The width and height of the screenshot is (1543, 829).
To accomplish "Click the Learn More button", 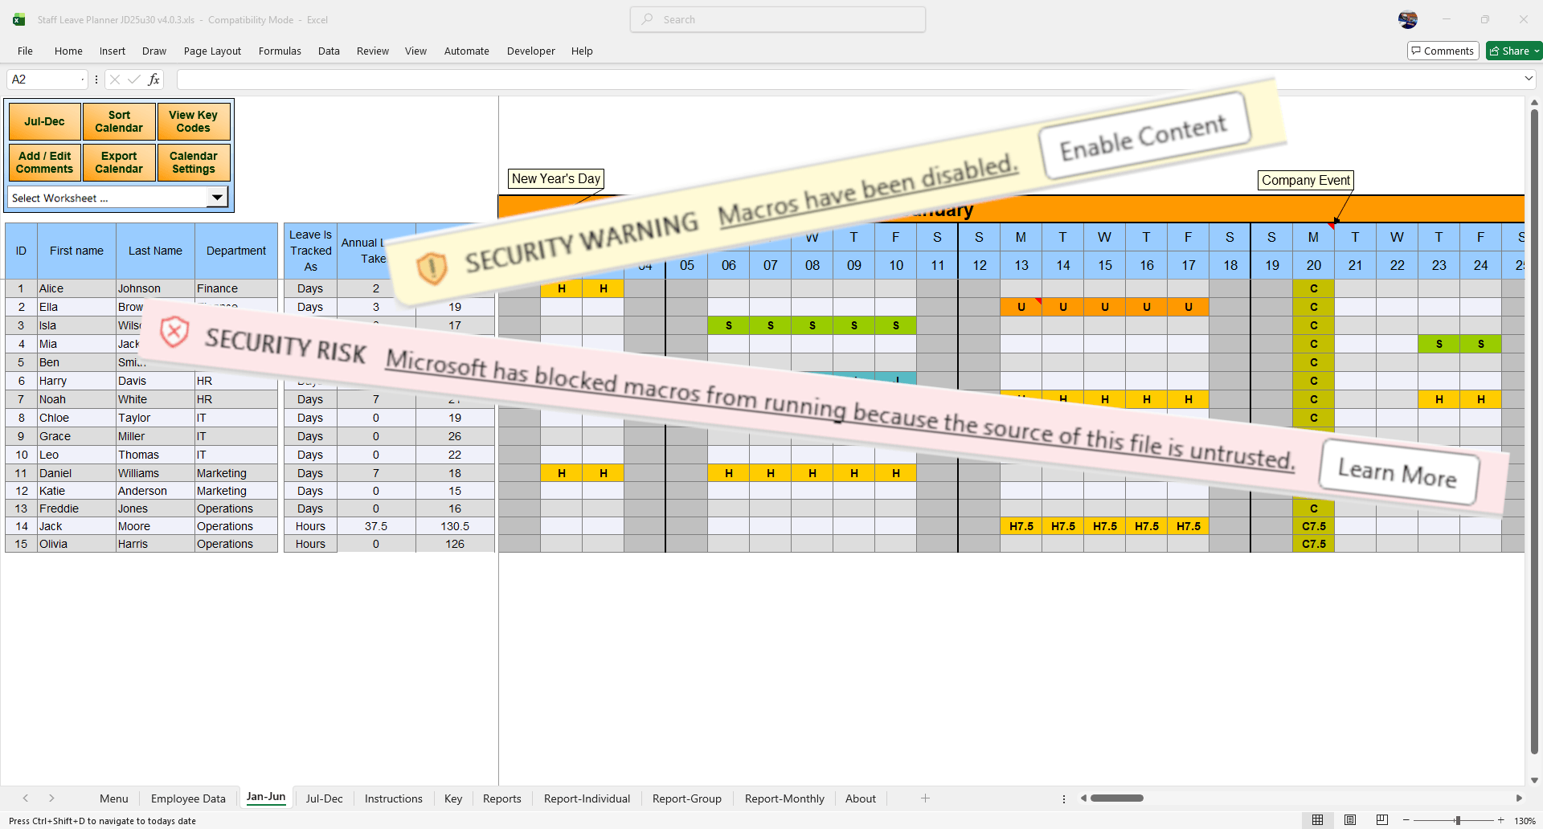I will click(1398, 473).
